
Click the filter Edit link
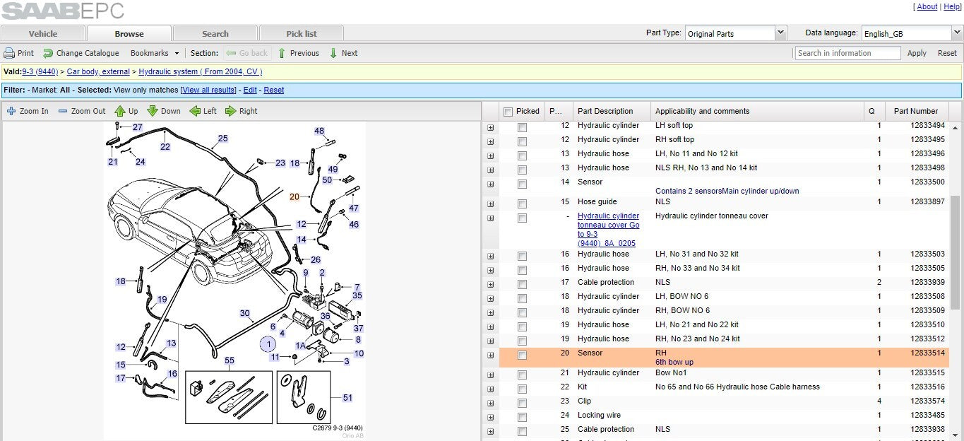tap(250, 90)
